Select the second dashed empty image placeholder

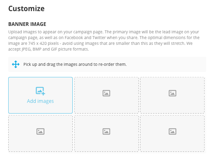(x=106, y=95)
